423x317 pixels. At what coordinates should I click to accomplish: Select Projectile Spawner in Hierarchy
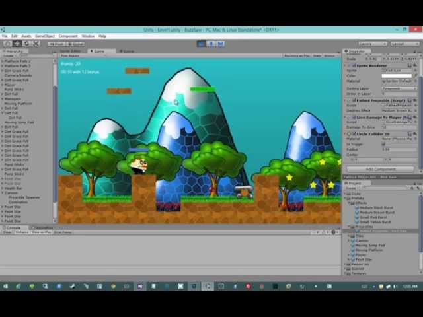pos(24,197)
